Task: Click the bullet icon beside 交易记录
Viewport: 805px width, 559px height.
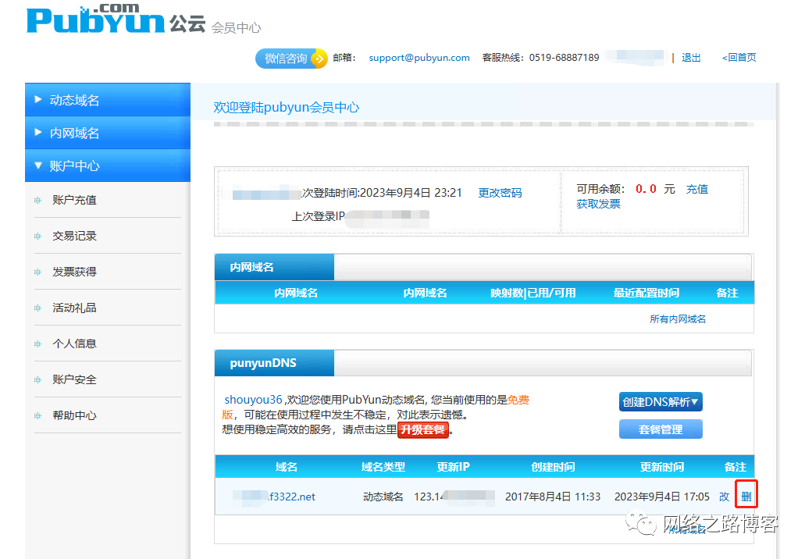Action: tap(37, 236)
